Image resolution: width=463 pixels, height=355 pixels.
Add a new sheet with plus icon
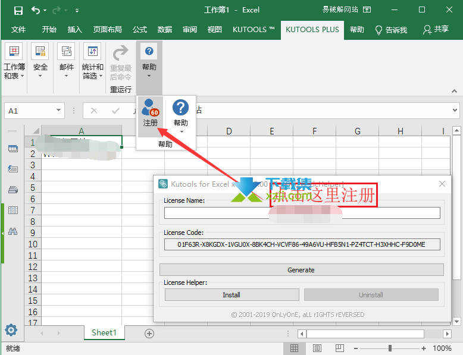pos(149,334)
